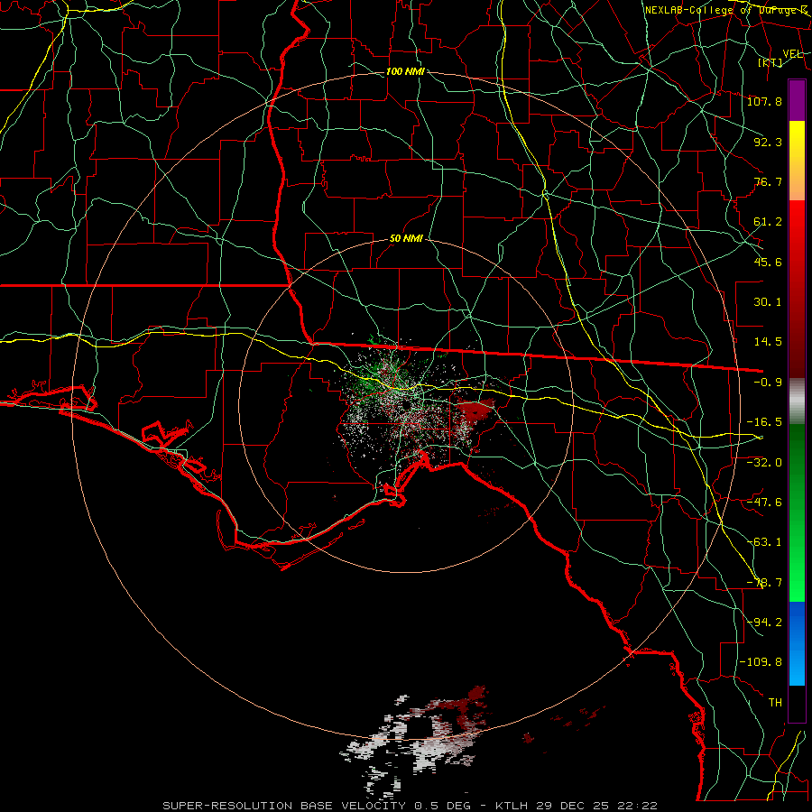Screen dimensions: 812x812
Task: Click the 30.1 velocity scale value
Action: tap(768, 302)
